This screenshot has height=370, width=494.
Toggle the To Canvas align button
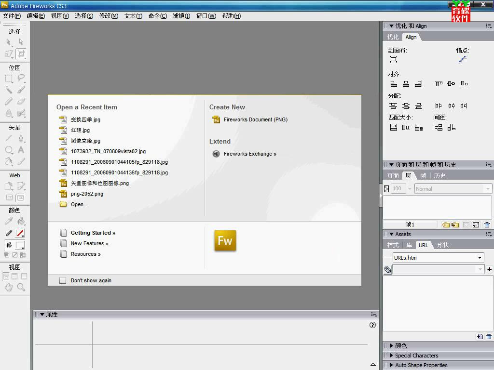point(393,59)
